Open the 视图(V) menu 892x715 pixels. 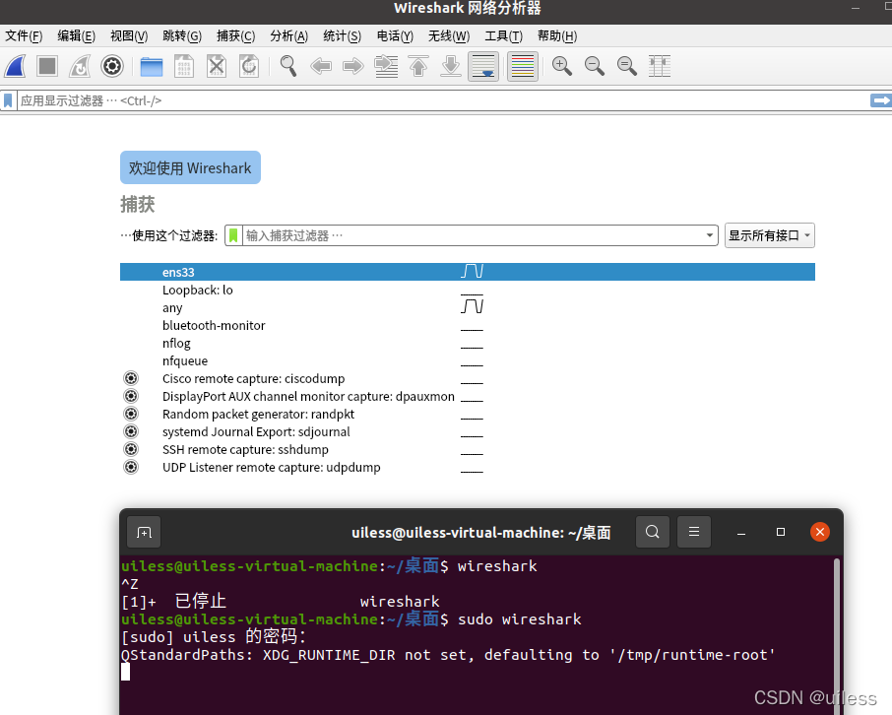pos(129,36)
